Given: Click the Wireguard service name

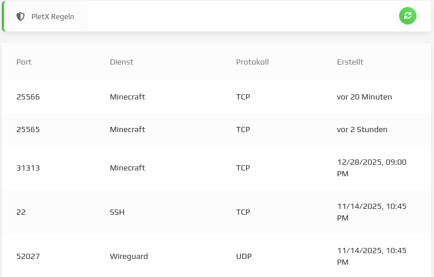Looking at the screenshot, I should [129, 256].
